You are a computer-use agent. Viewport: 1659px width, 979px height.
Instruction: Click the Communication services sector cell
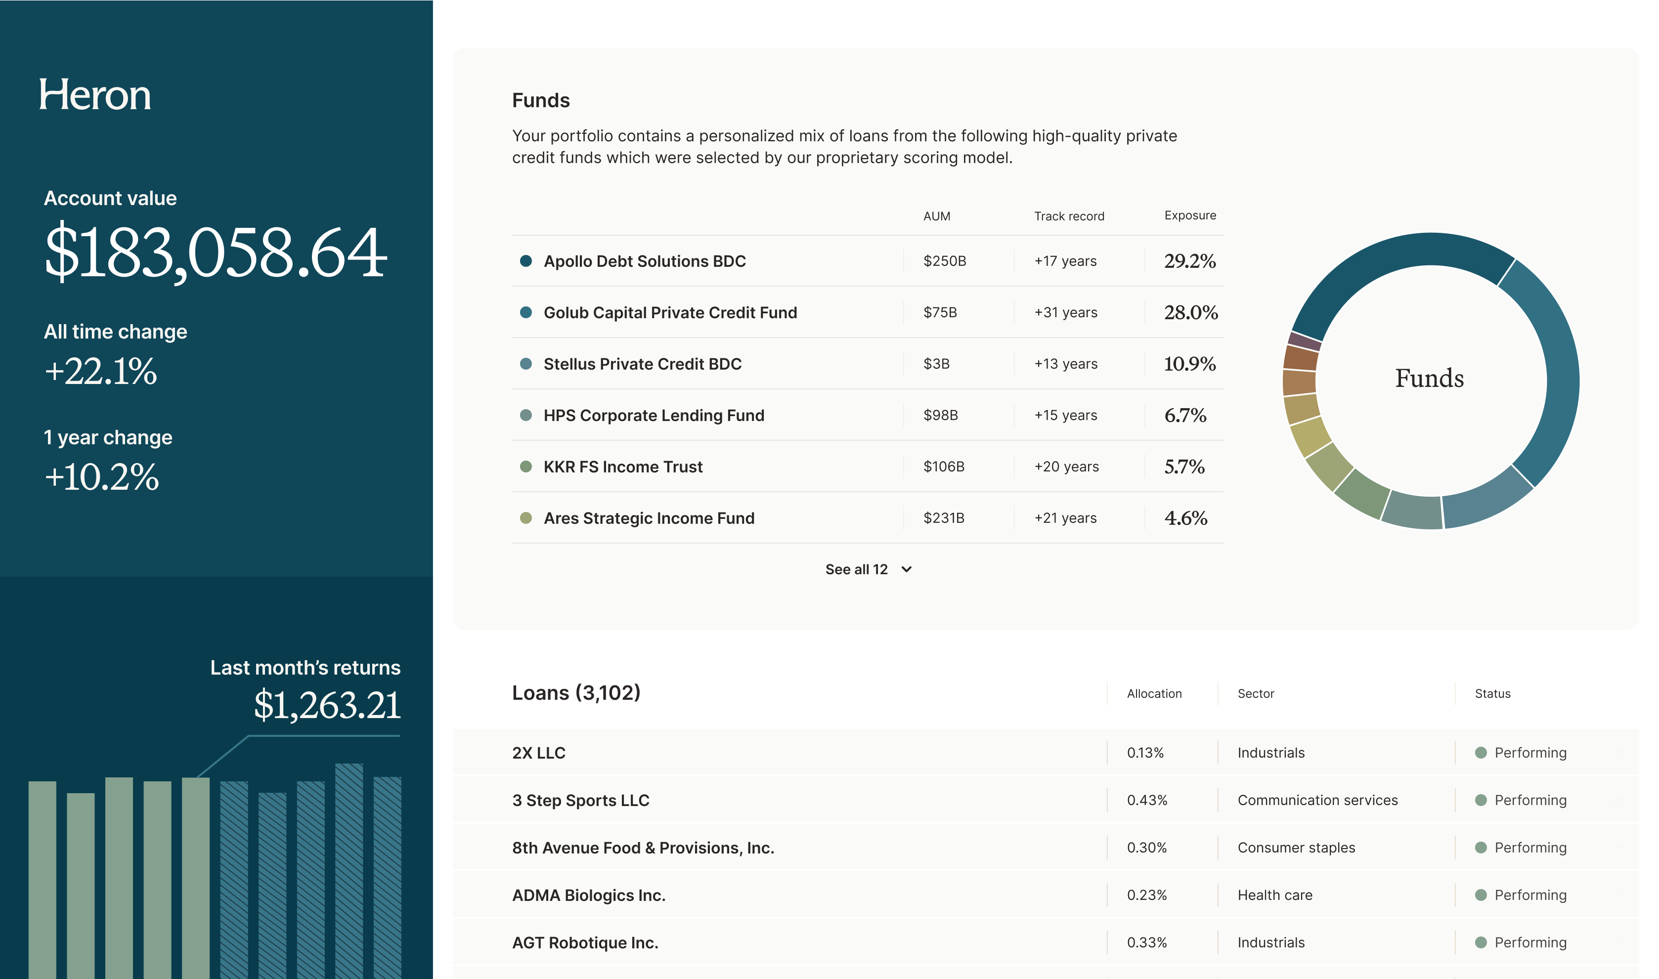tap(1317, 800)
